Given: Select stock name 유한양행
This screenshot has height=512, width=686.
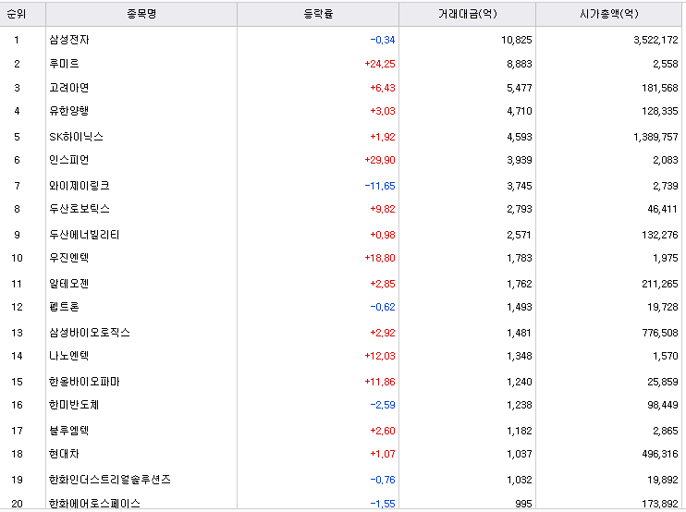Looking at the screenshot, I should (69, 111).
